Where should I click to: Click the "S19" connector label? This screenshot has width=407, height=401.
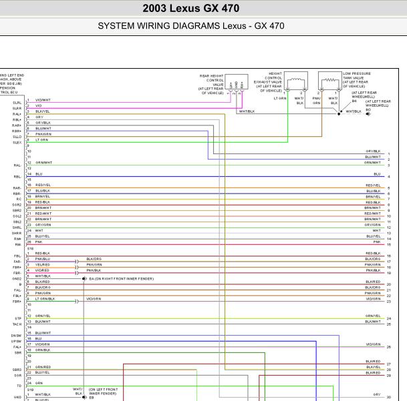pyautogui.click(x=30, y=390)
